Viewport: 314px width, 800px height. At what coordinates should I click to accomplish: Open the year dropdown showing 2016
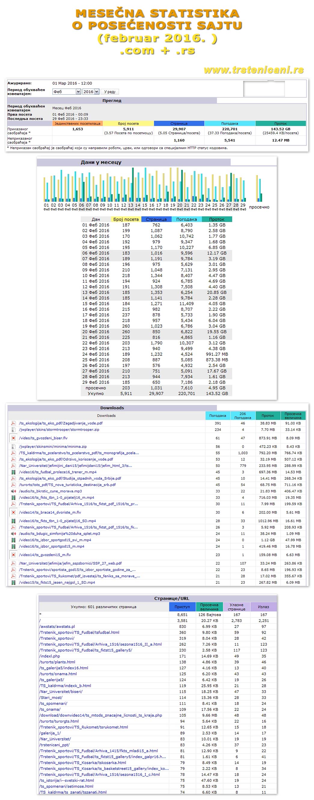[91, 92]
